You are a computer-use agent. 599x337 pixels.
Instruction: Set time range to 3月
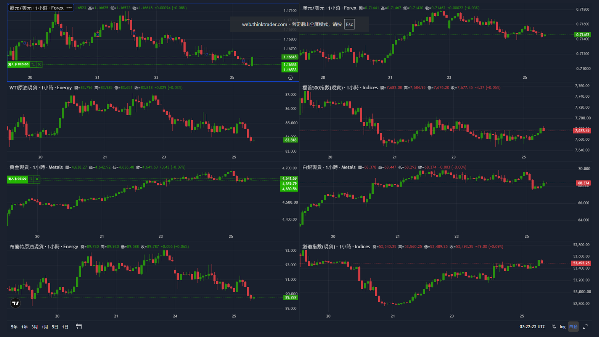pos(35,327)
